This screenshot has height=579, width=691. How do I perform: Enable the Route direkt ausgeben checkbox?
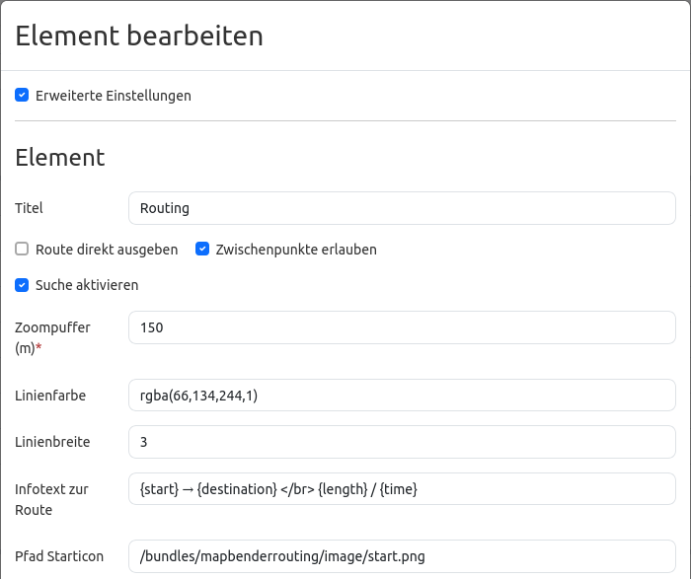22,250
